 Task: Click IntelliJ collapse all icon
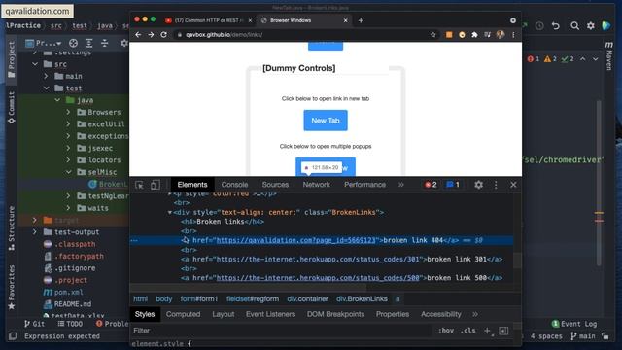[105, 43]
